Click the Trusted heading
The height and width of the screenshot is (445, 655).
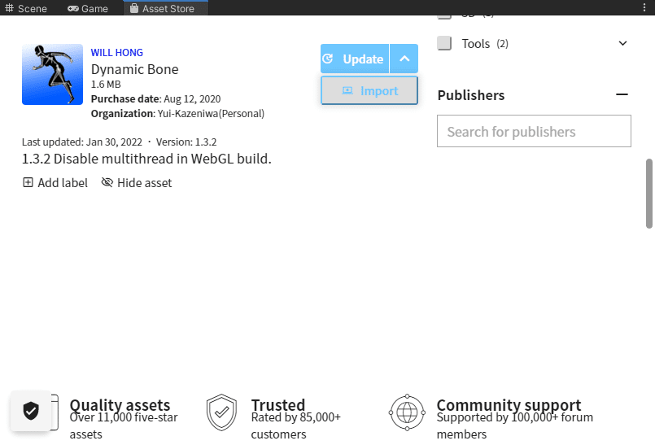click(277, 404)
